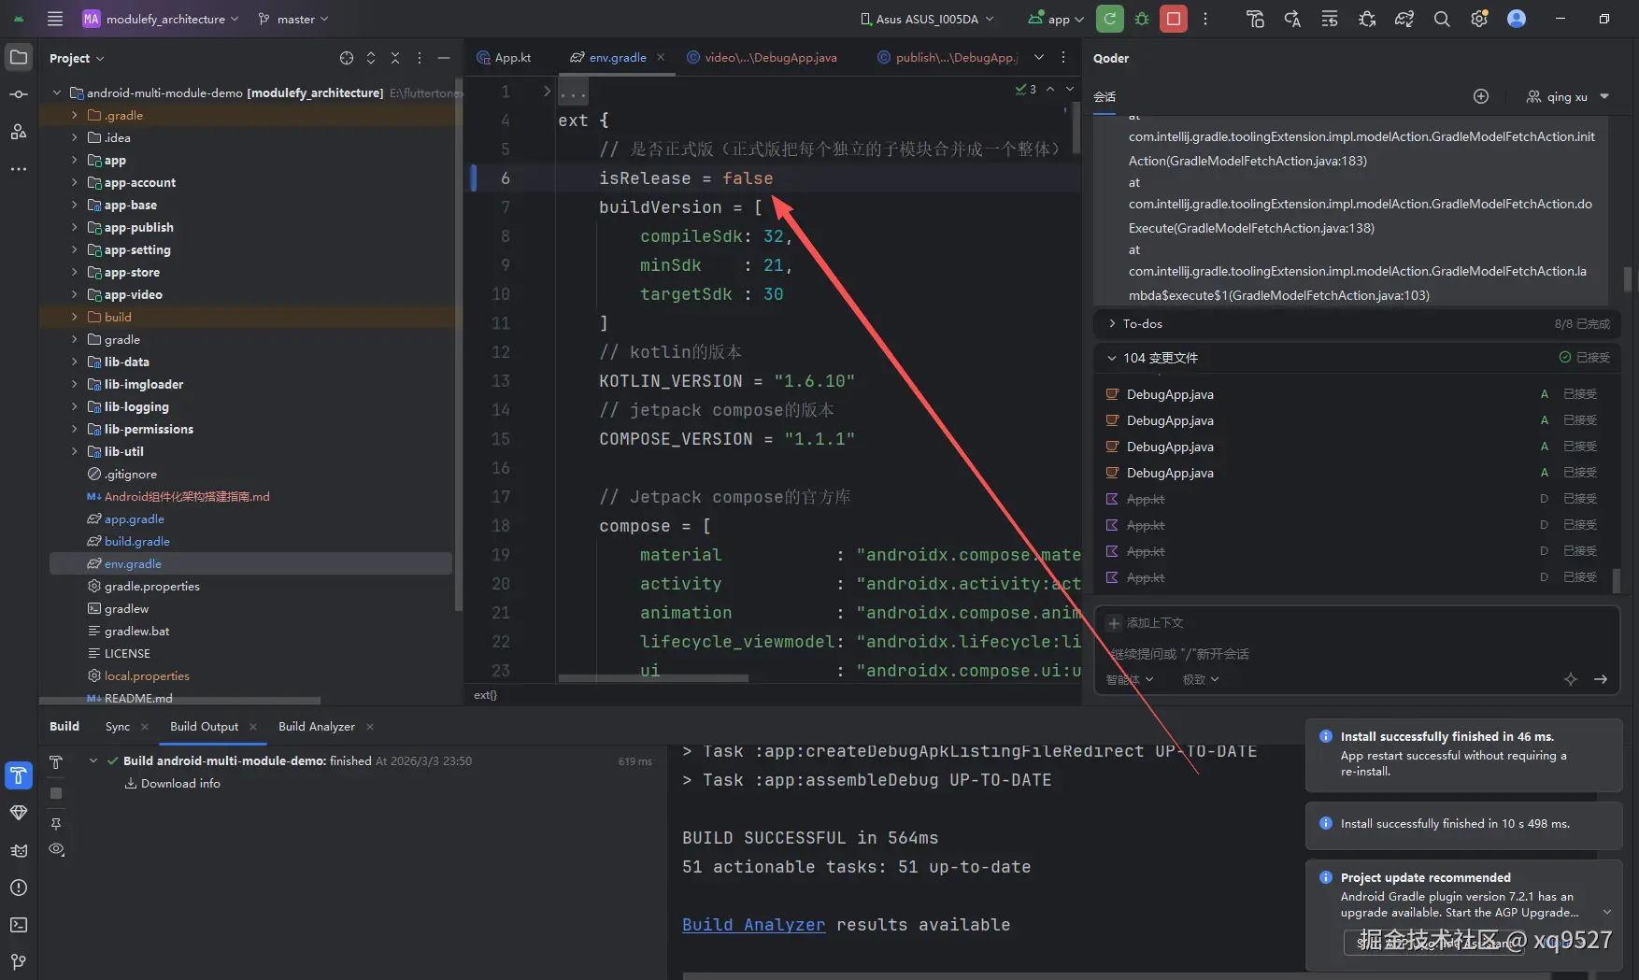Open the Search Everywhere magnifier
The width and height of the screenshot is (1639, 980).
(x=1442, y=19)
